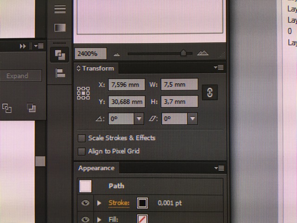The height and width of the screenshot is (223, 297).
Task: Click the fill color swatch with red slash
Action: click(x=142, y=219)
